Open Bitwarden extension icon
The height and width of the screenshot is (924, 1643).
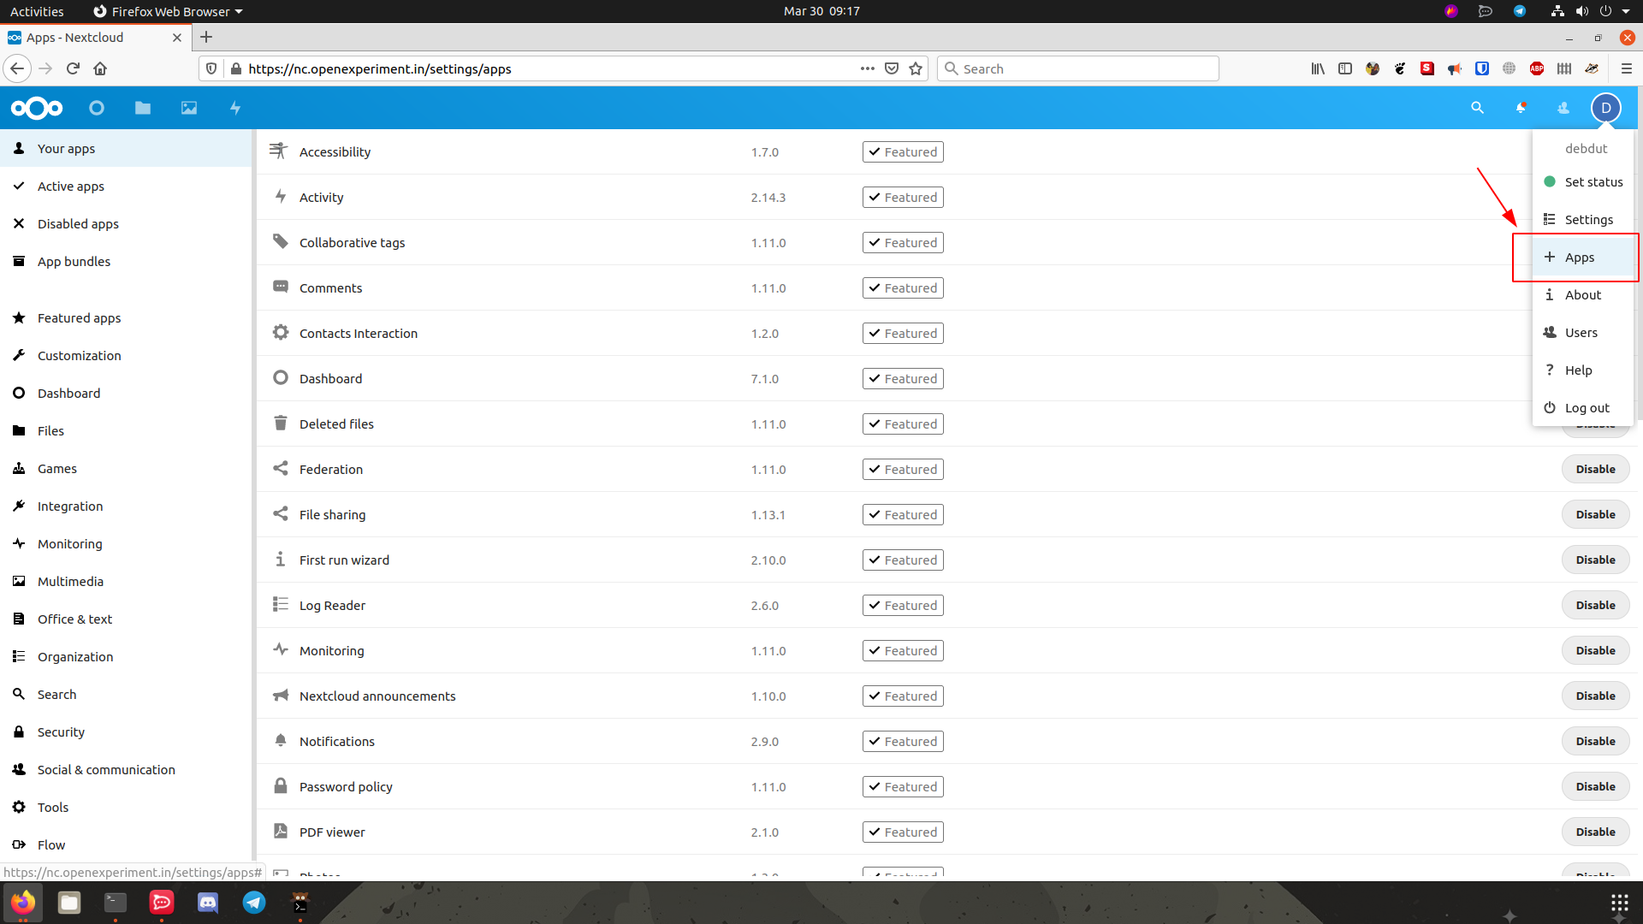click(1482, 68)
